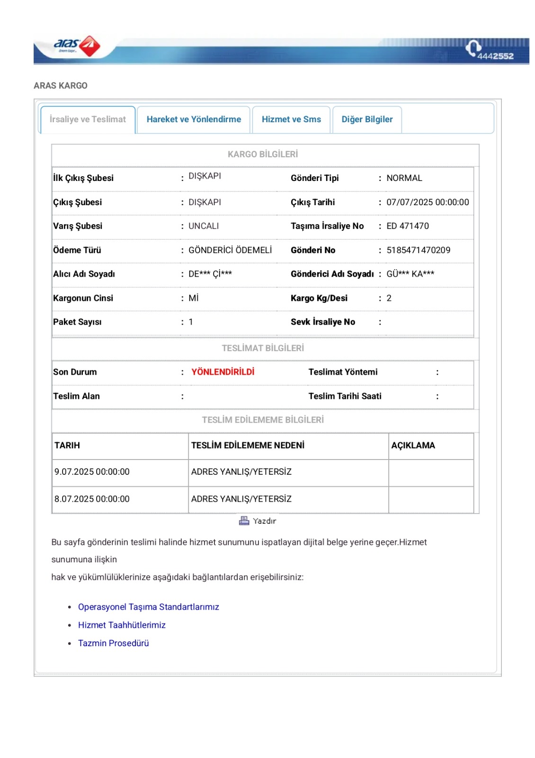Open the Hizmet Taahhütlerimiz link
This screenshot has height=758, width=535.
click(122, 625)
